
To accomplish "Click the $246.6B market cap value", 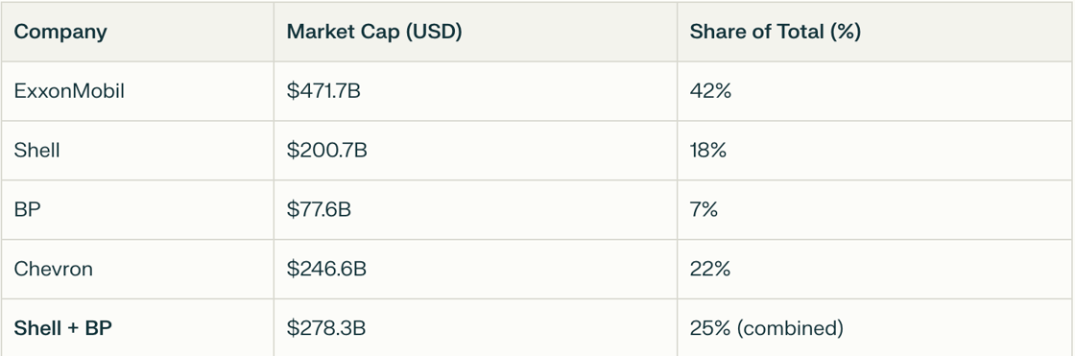I will (x=326, y=269).
